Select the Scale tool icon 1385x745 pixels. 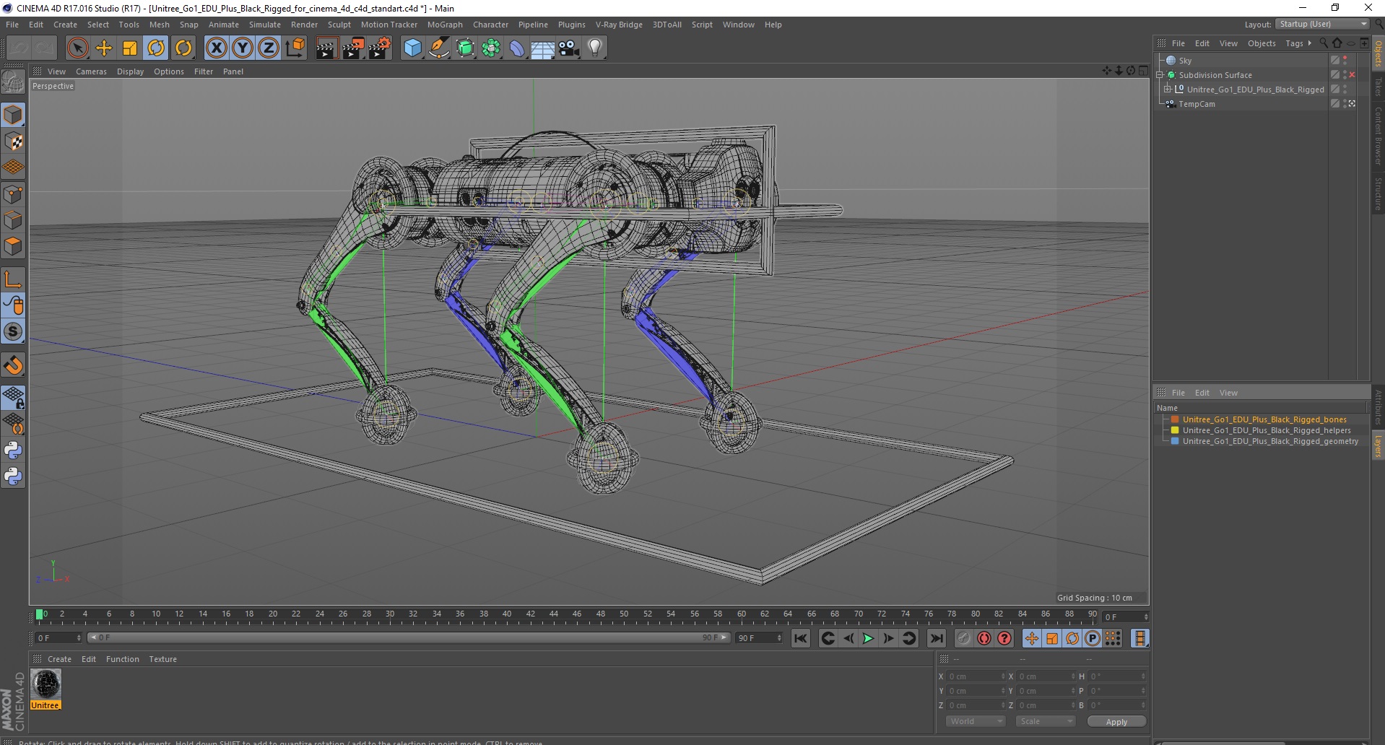tap(130, 48)
